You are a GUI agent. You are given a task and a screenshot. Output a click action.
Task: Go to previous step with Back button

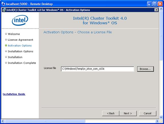(x=111, y=113)
